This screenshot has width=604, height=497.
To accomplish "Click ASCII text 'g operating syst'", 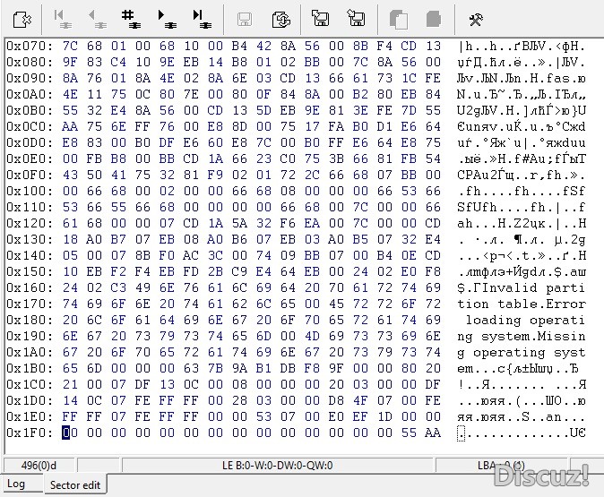I will (x=522, y=352).
